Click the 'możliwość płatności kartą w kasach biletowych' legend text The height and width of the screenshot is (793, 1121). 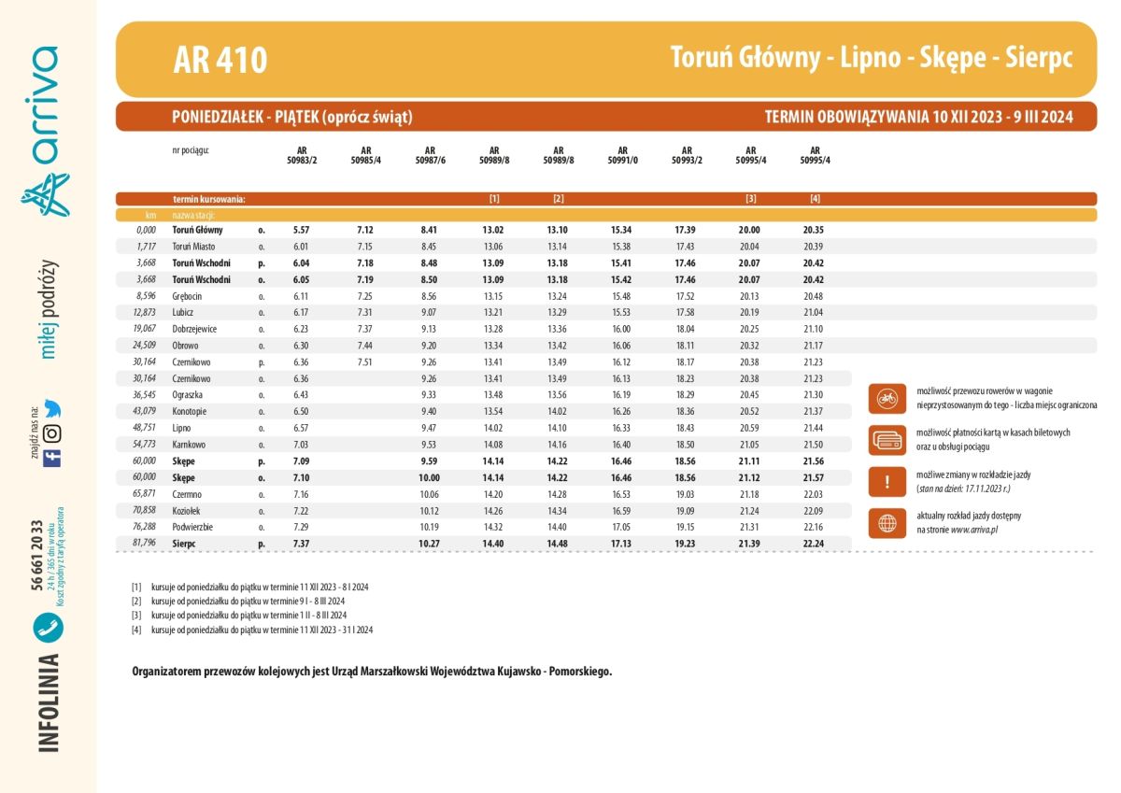coord(993,432)
